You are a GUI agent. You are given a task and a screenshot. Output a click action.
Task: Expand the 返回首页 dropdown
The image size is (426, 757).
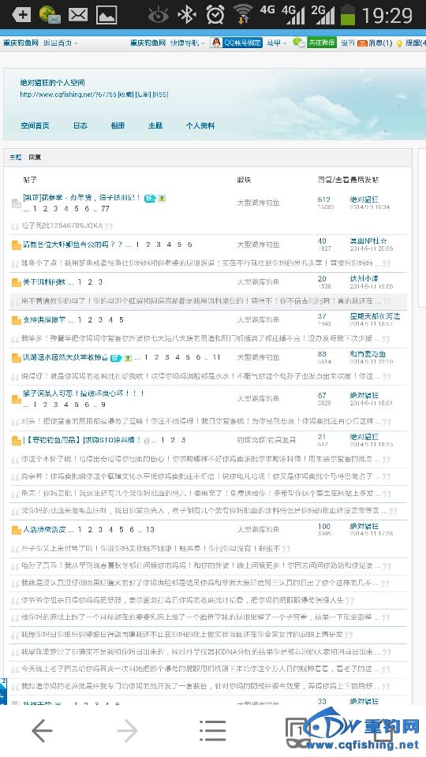tap(61, 43)
